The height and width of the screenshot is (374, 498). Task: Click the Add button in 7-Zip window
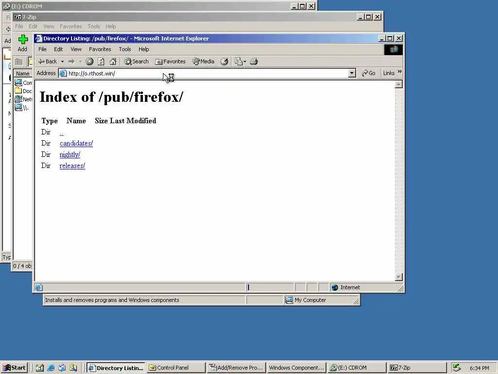(22, 43)
